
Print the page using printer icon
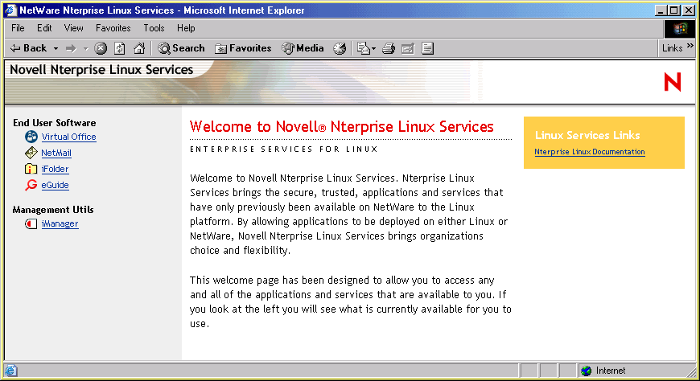[389, 48]
